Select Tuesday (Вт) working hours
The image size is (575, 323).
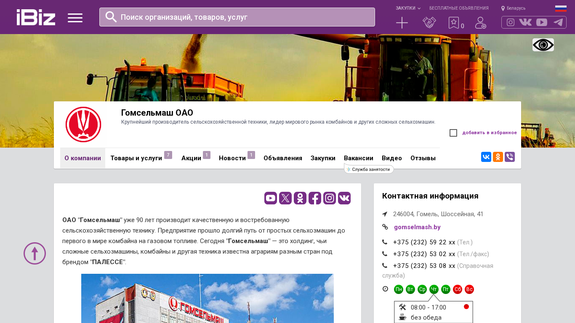pyautogui.click(x=410, y=289)
